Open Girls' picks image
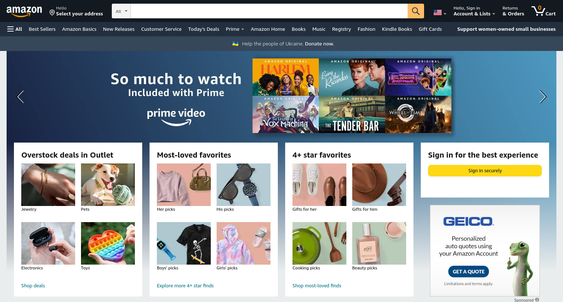Image resolution: width=563 pixels, height=302 pixels. point(243,243)
